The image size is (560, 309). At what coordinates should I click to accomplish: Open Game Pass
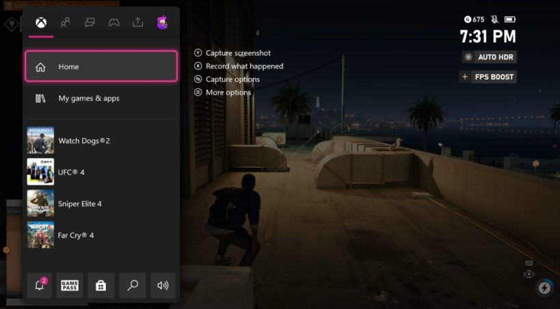[70, 286]
